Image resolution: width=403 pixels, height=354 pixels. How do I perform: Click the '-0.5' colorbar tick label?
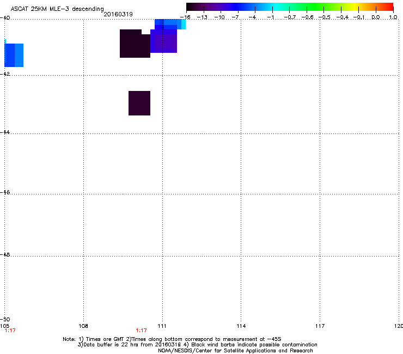(x=325, y=17)
